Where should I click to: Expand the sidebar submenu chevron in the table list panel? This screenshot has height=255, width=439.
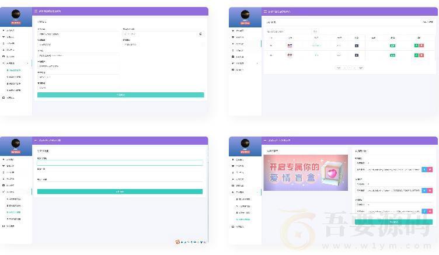point(257,63)
